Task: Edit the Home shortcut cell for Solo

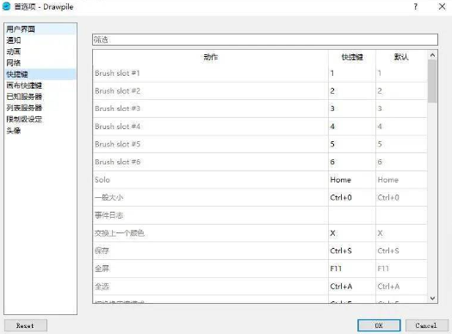Action: point(352,180)
